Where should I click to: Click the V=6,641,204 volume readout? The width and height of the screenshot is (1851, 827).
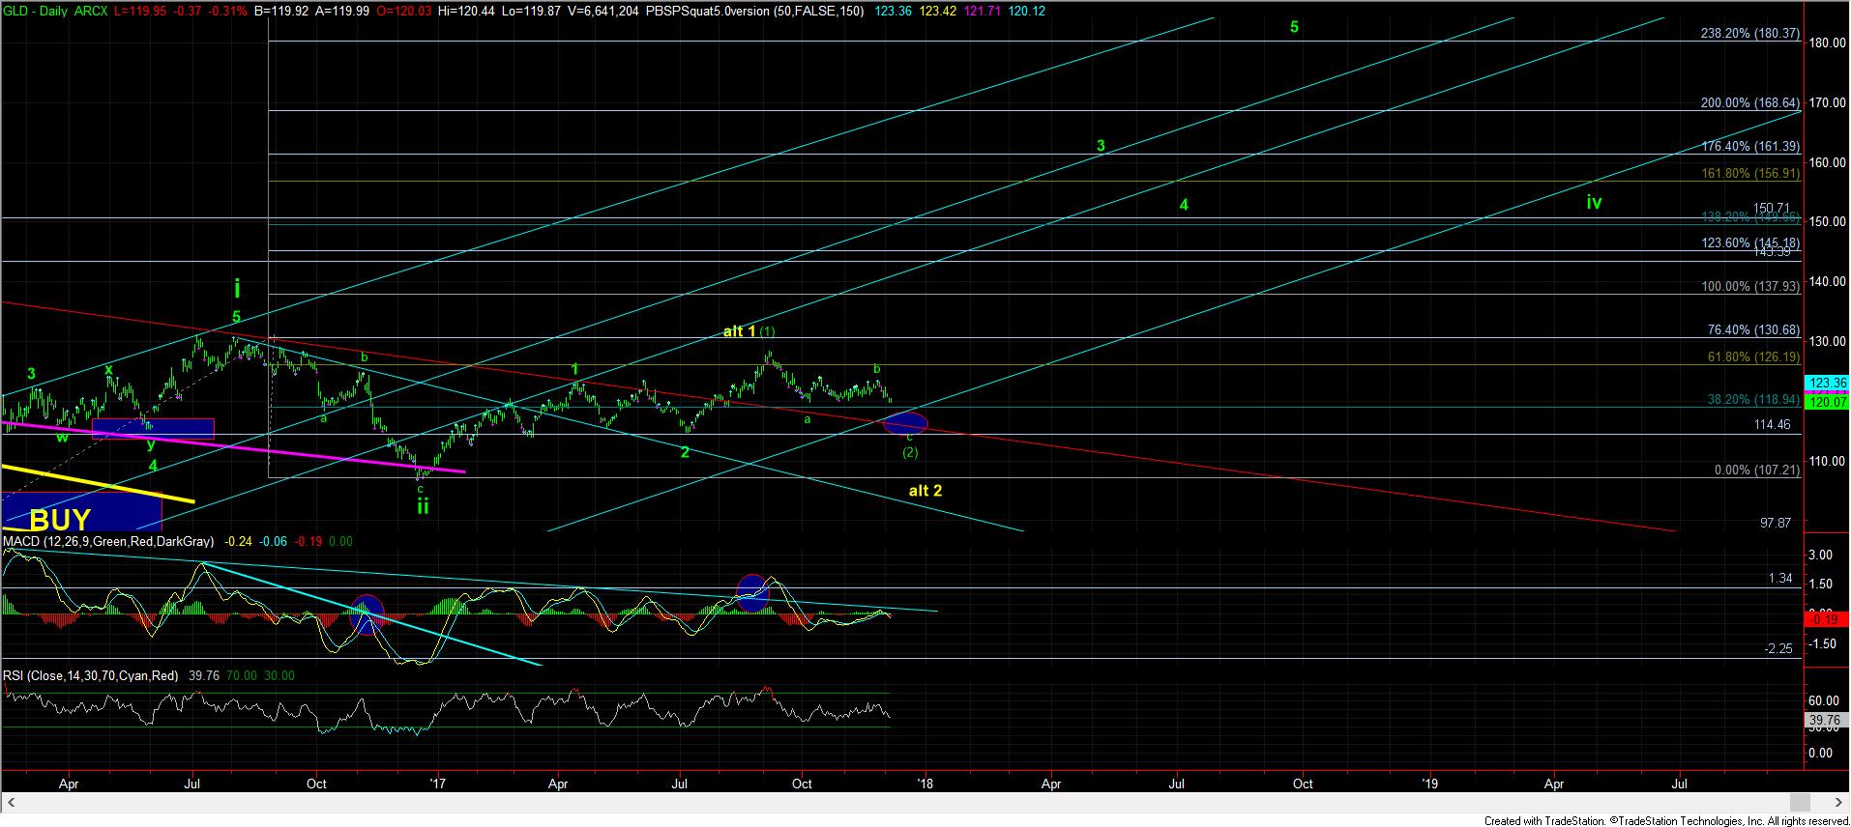[605, 11]
